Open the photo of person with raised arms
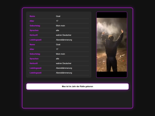 [112, 45]
